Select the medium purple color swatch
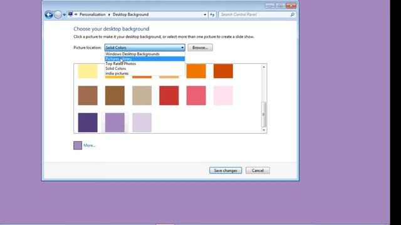Image resolution: width=401 pixels, height=225 pixels. [x=115, y=122]
